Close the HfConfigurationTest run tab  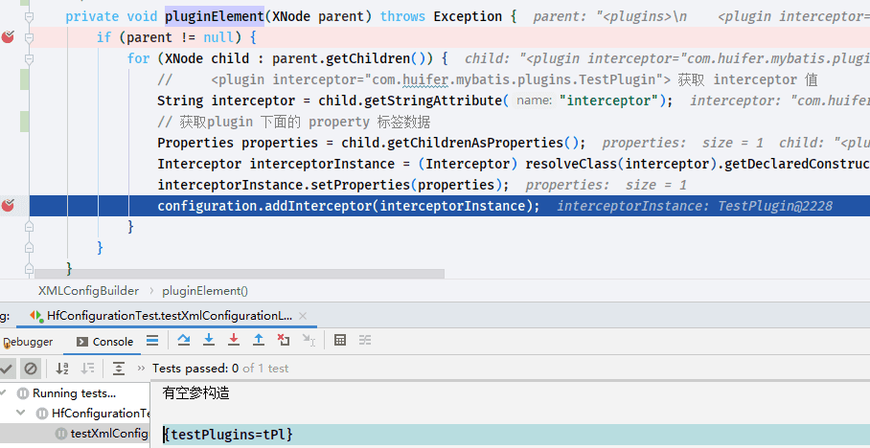[303, 316]
